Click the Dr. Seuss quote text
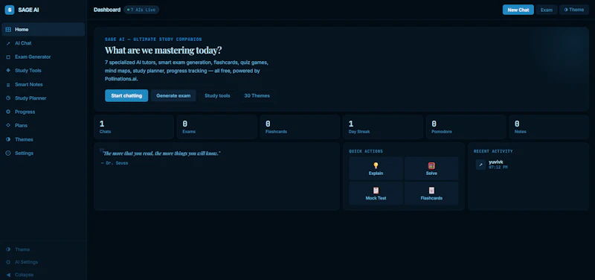Viewport: 595px width, 280px height. (161, 153)
